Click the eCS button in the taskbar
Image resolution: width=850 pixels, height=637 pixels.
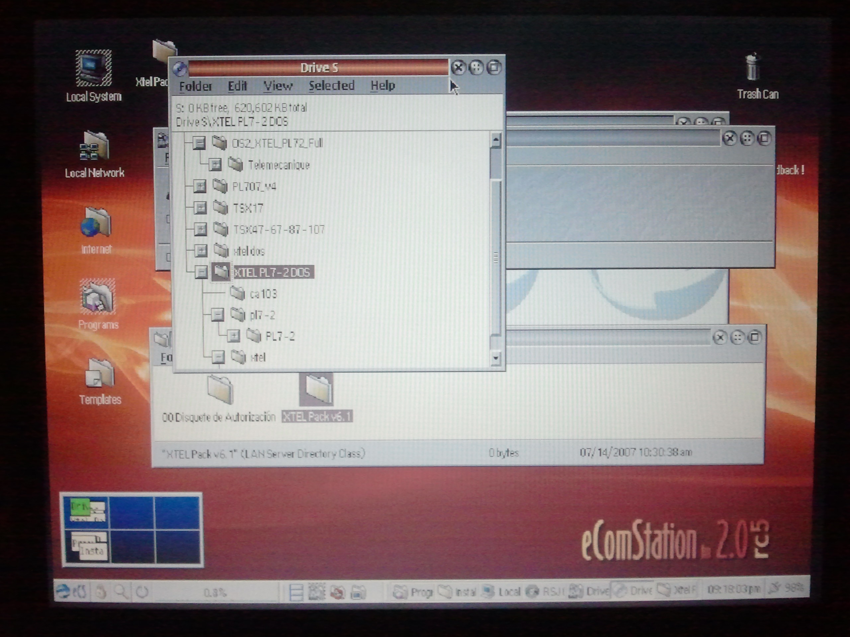point(72,592)
